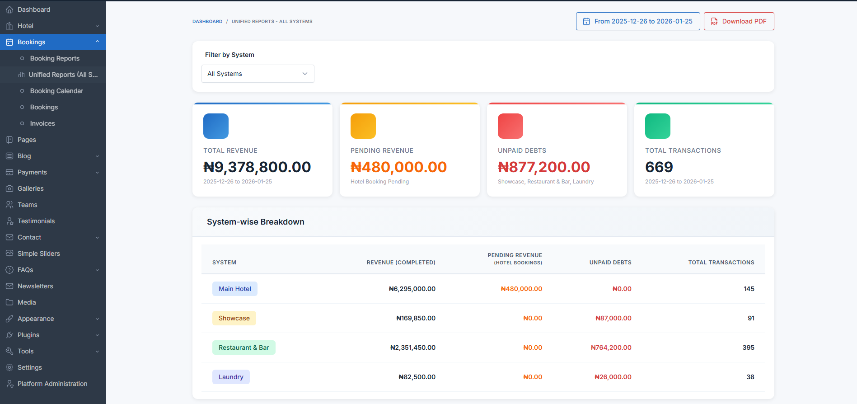Click the Restaurant & Bar system badge
The height and width of the screenshot is (404, 857).
click(244, 348)
